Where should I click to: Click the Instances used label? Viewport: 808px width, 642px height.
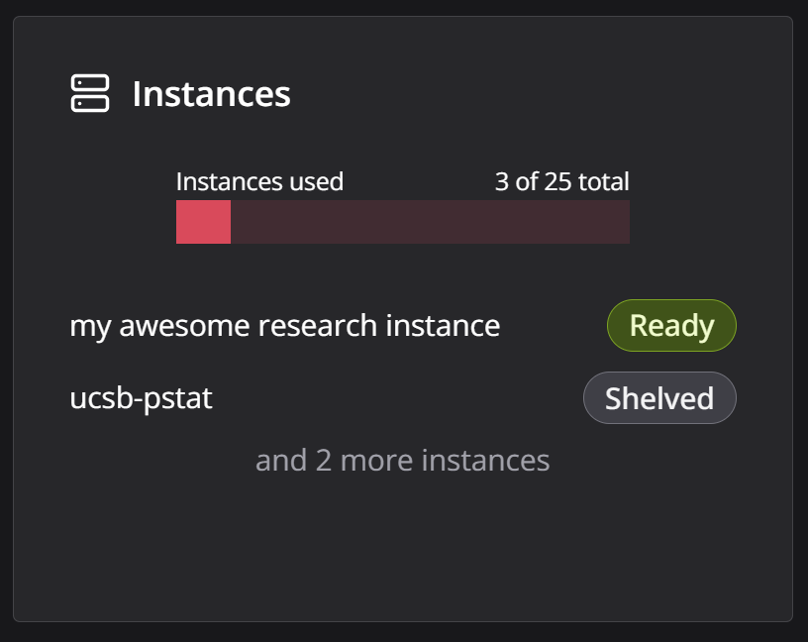point(259,181)
